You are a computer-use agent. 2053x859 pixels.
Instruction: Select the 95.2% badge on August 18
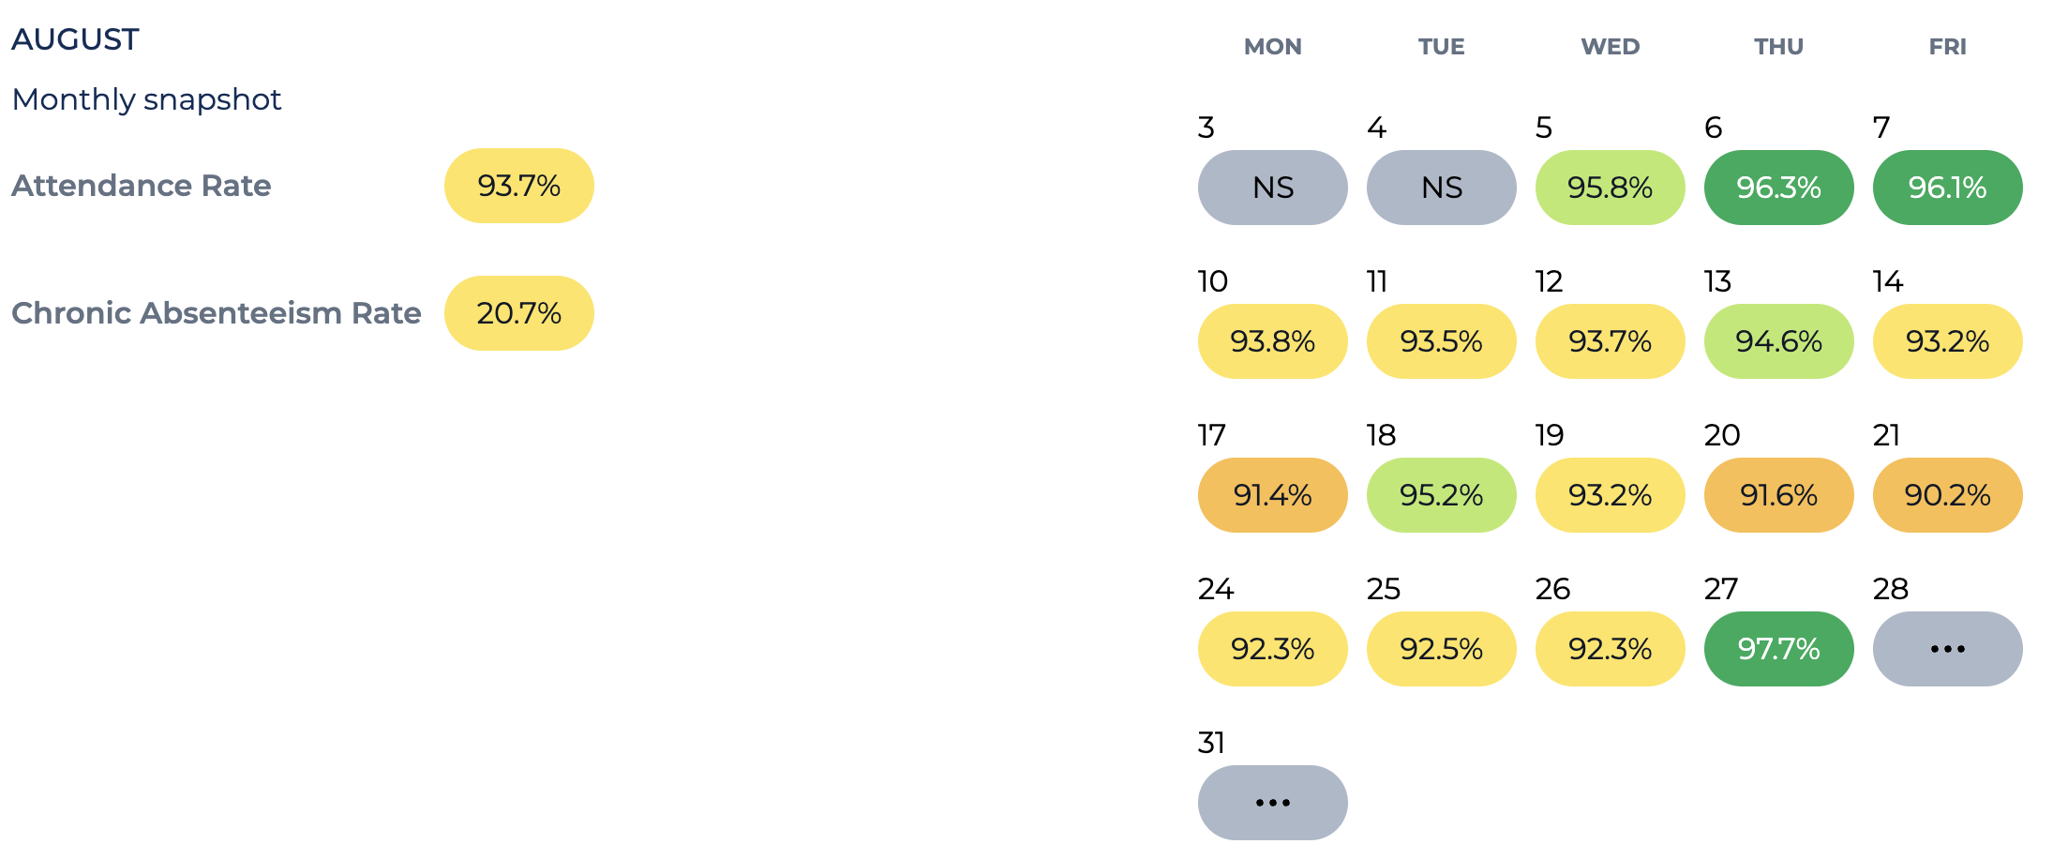point(1441,495)
